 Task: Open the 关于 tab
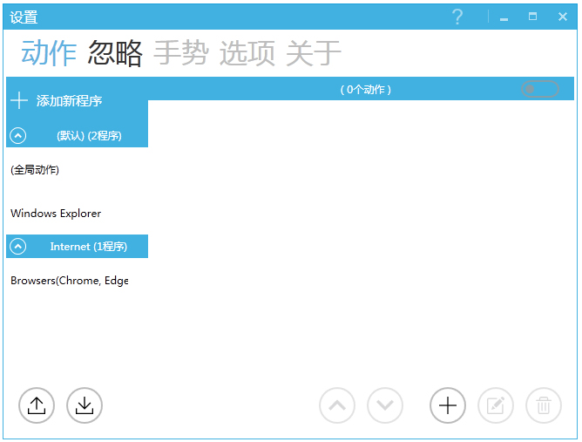coord(314,54)
